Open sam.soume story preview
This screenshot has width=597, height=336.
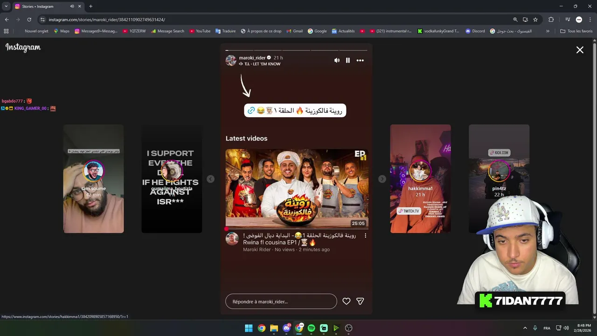tap(93, 179)
